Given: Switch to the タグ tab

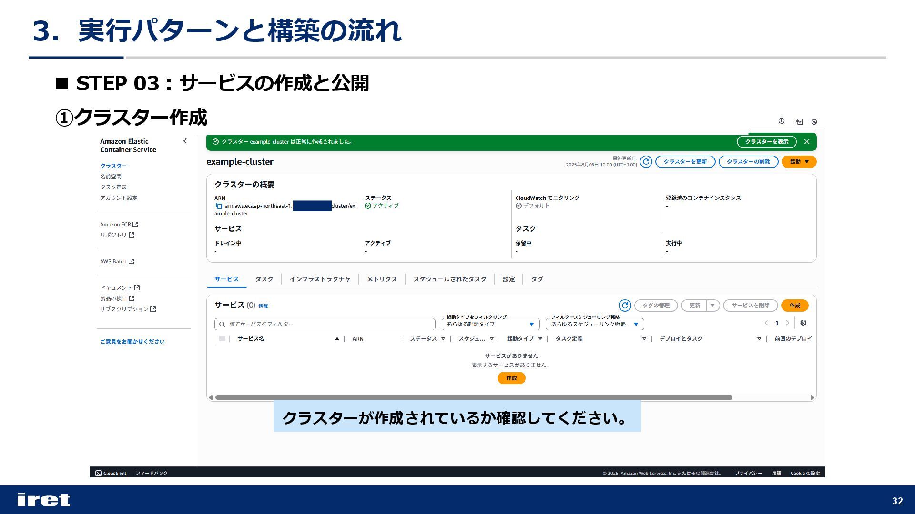Looking at the screenshot, I should pyautogui.click(x=537, y=279).
